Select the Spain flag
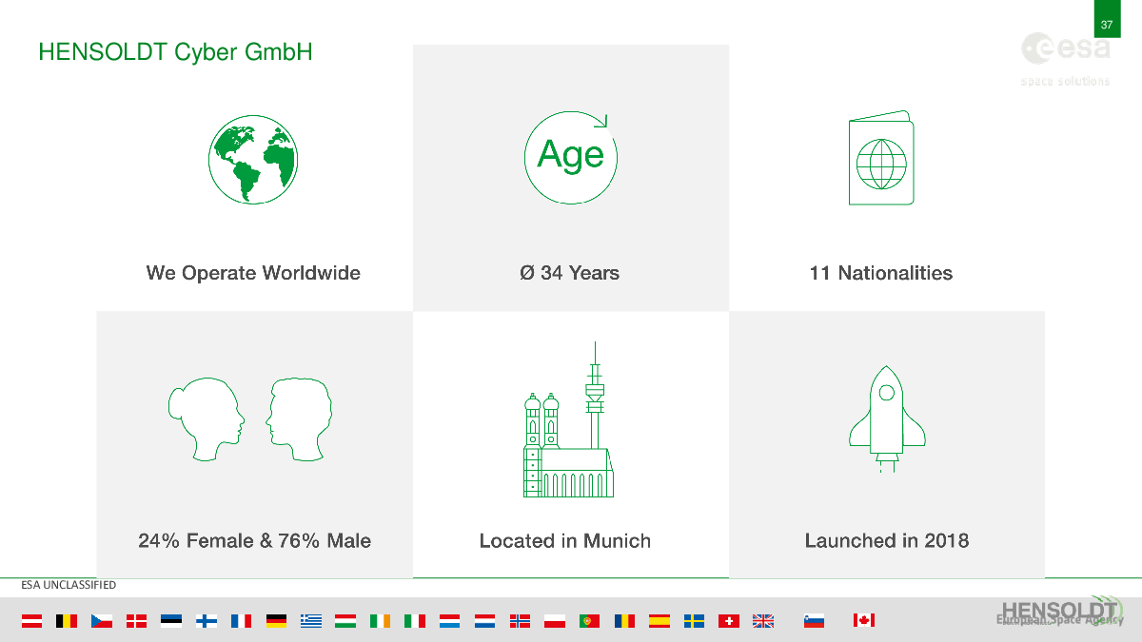The height and width of the screenshot is (642, 1142). click(x=660, y=621)
